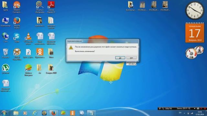The image size is (207, 116).
Task: Cancel the rename with the Нет button
Action: pos(131,58)
